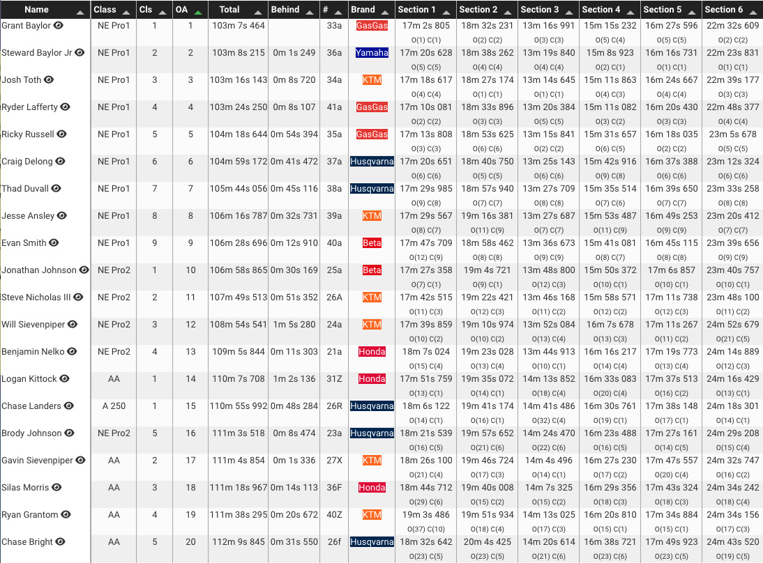Select the Section 2 time 18m 27s 174
763x563 pixels.
pos(488,79)
